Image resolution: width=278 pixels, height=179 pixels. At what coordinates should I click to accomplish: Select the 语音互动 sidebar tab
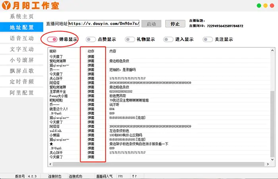click(x=22, y=39)
